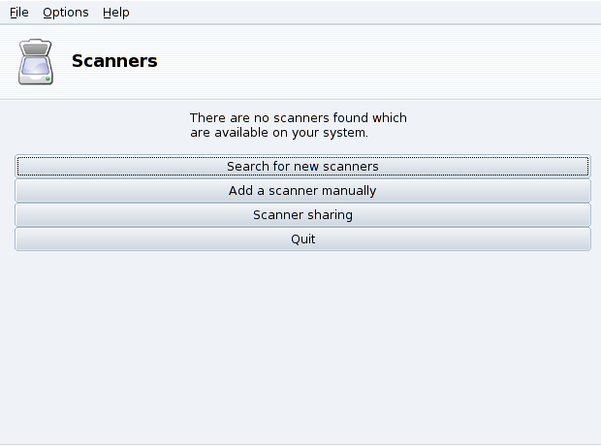
Task: Choose "Add a scanner manually"
Action: (x=302, y=191)
